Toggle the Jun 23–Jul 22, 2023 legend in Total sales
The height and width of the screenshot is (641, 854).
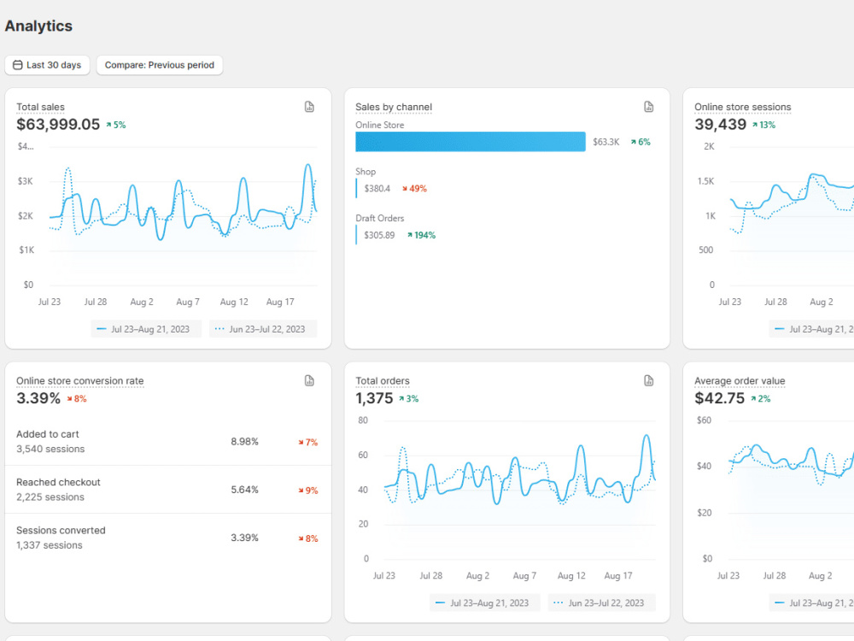click(263, 329)
